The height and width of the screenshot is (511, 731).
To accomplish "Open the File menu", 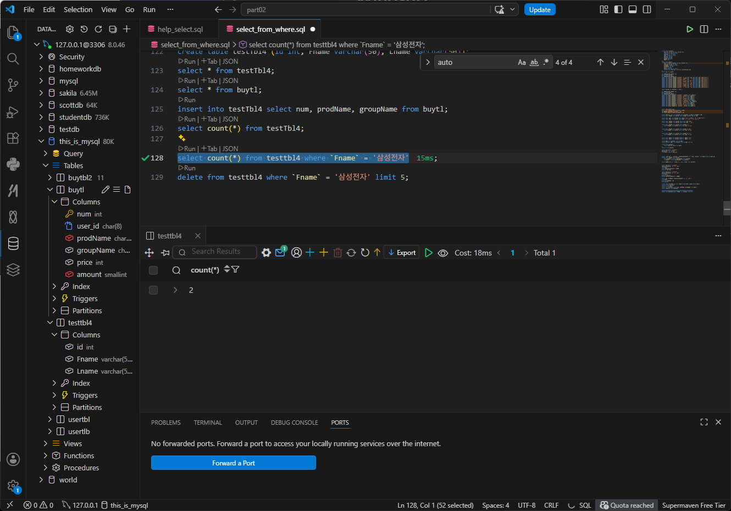I will (29, 9).
